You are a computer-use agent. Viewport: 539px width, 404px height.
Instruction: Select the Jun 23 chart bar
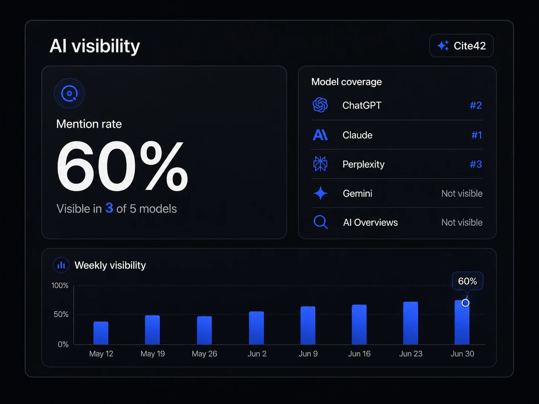411,323
